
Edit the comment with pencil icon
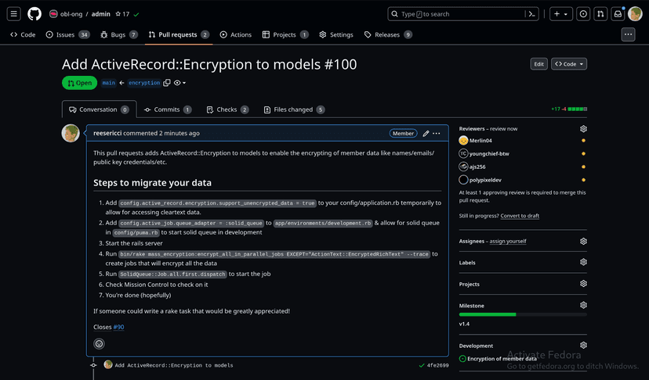click(426, 134)
